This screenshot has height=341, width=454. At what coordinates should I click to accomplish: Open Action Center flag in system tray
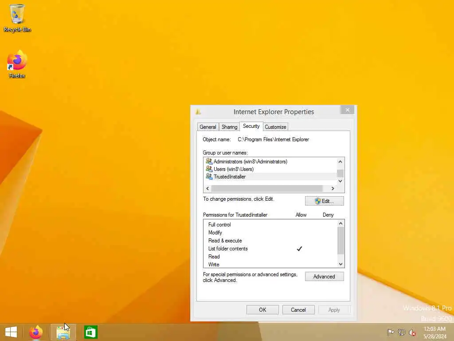point(391,332)
